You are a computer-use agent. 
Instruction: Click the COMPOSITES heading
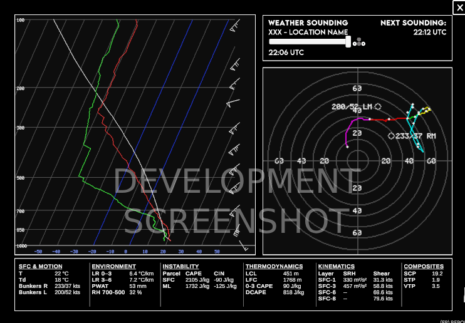tap(424, 267)
